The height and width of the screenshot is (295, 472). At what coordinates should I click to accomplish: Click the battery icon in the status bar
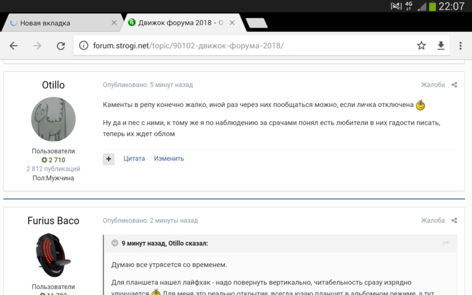pos(432,6)
